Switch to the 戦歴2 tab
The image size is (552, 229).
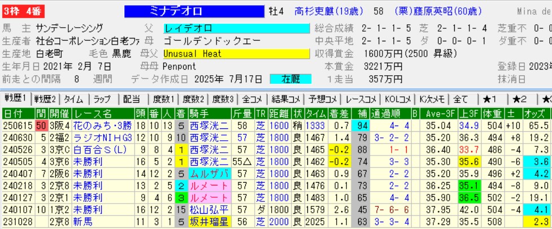(46, 99)
